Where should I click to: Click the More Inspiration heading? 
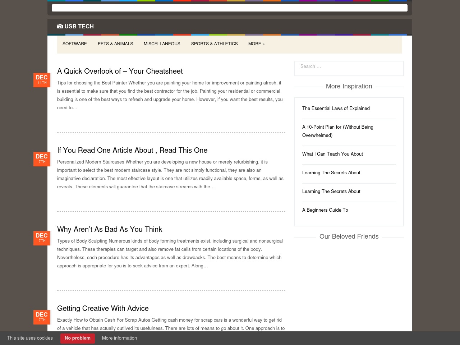point(349,86)
